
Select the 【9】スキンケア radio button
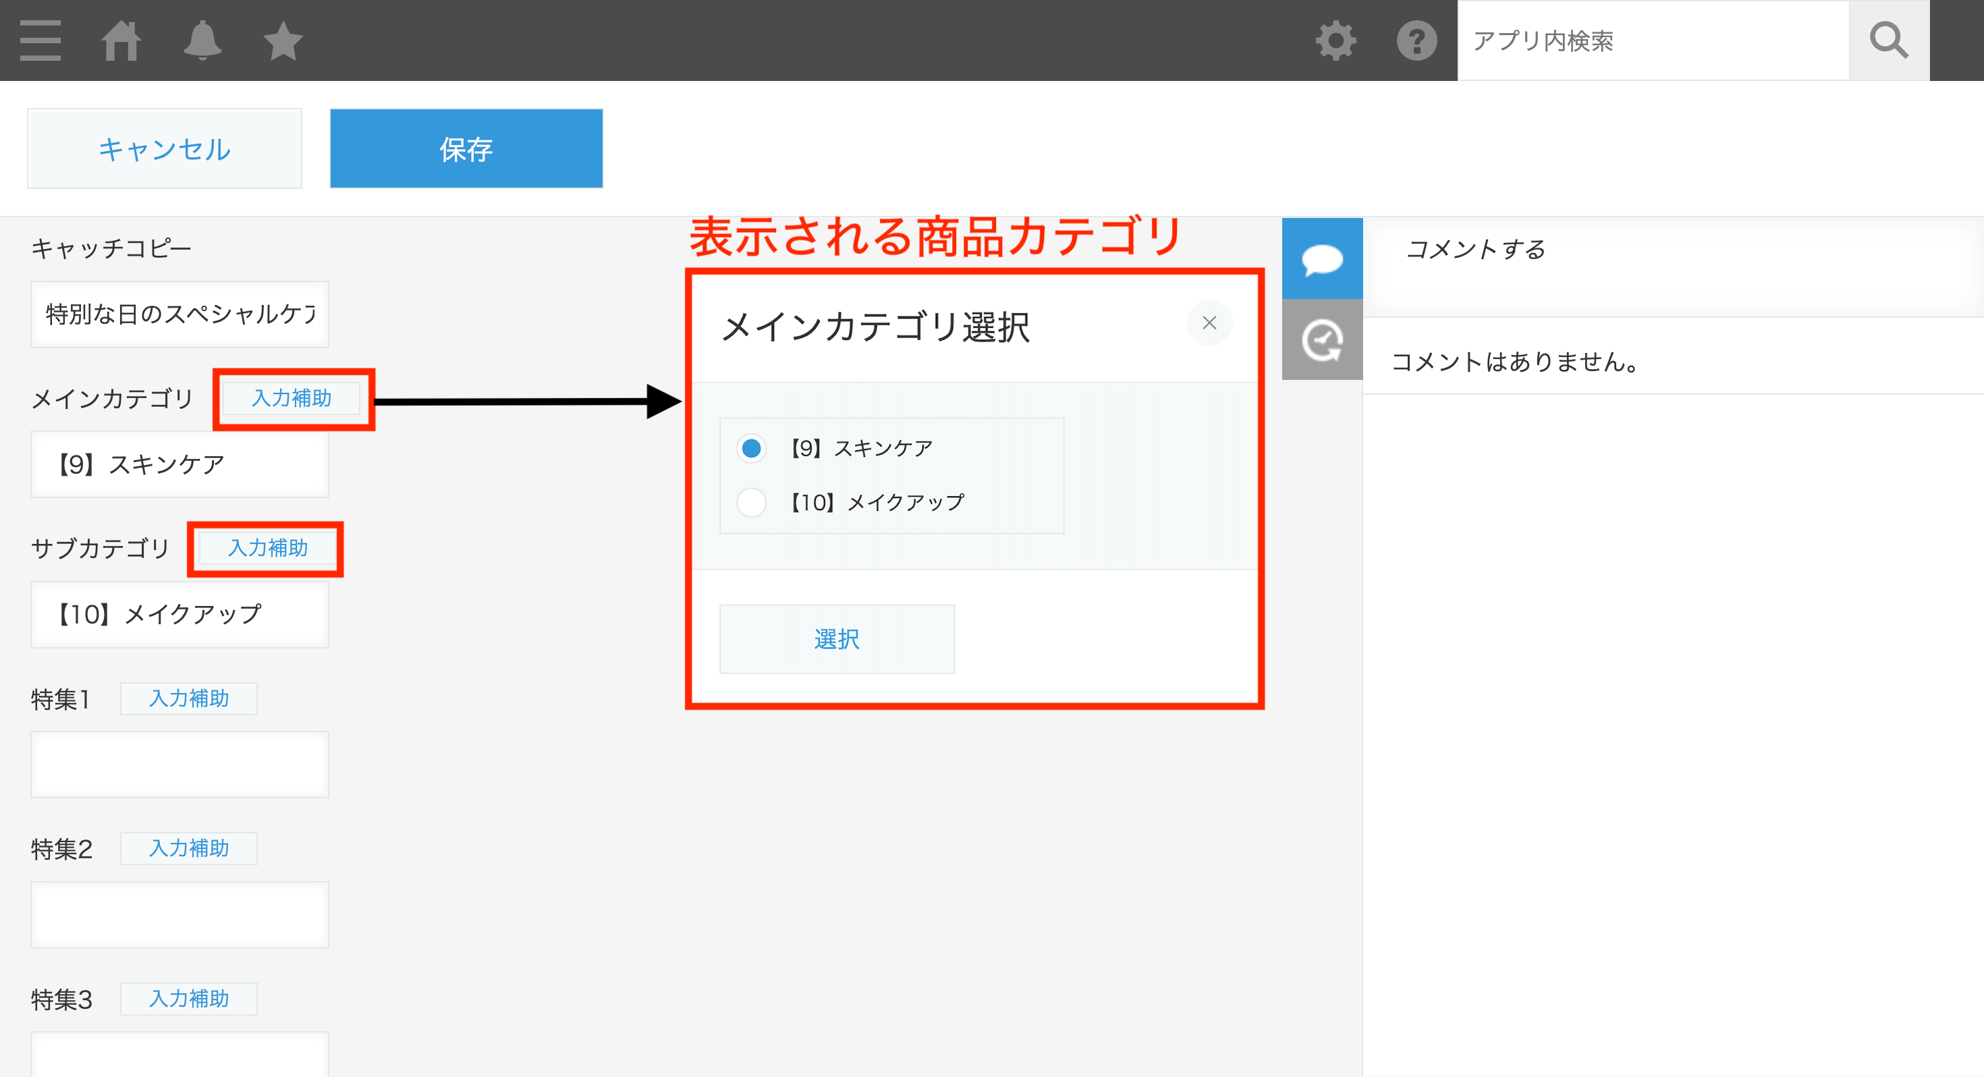(751, 447)
